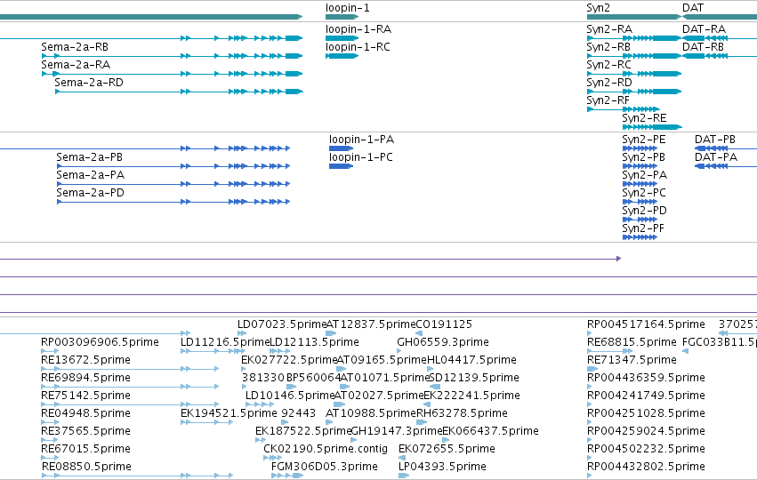
Task: Select EST RP004502232.5prime
Action: tap(646, 449)
